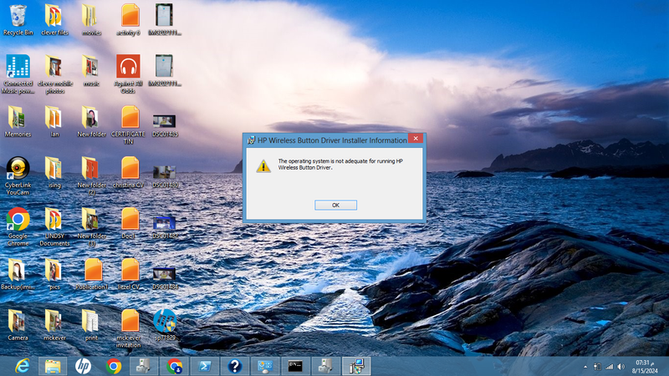Open the taskbar clock showing 07:31
The width and height of the screenshot is (669, 376).
pyautogui.click(x=645, y=367)
